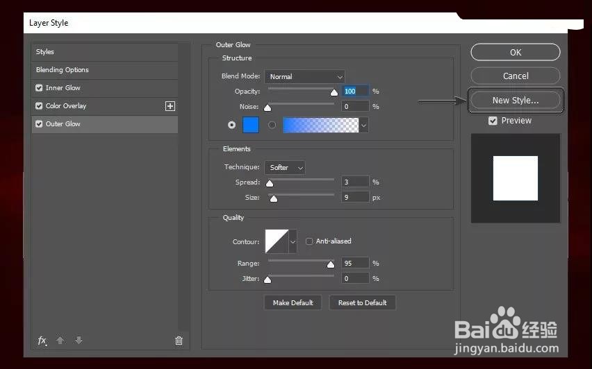Screen dimensions: 592x369
Task: Expand the Contour picker arrow
Action: click(x=293, y=241)
